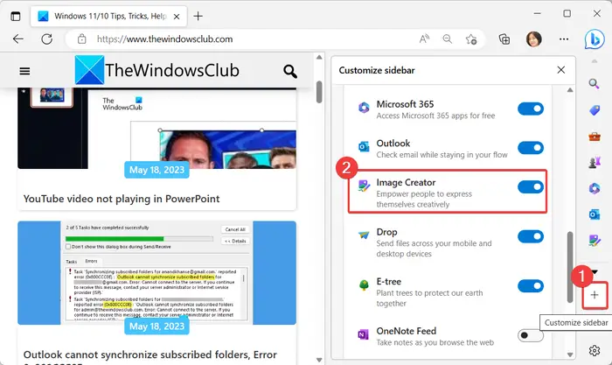The height and width of the screenshot is (365, 612).
Task: Click the E-tree tree list icon
Action: (x=364, y=284)
